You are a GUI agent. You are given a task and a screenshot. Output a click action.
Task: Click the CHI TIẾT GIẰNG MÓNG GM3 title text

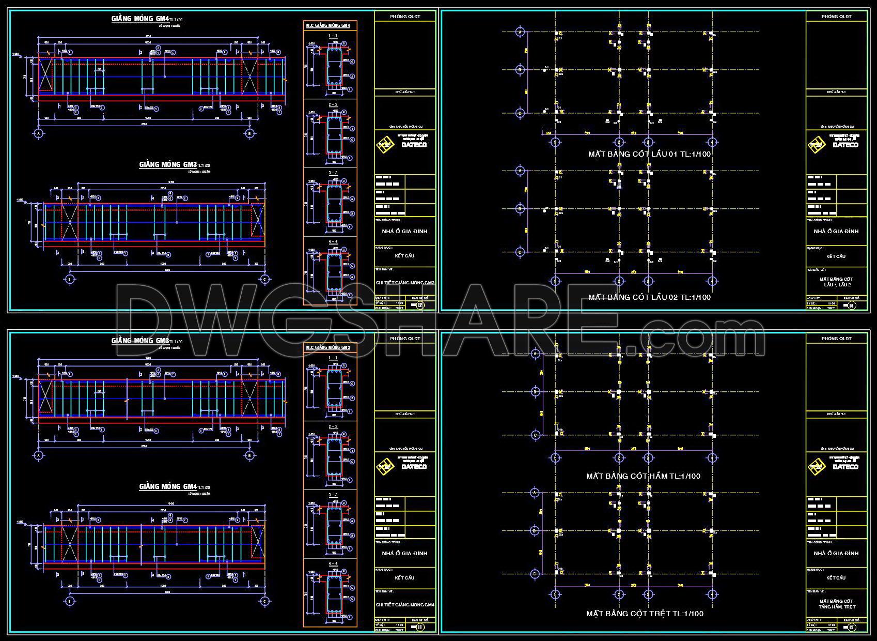(405, 283)
